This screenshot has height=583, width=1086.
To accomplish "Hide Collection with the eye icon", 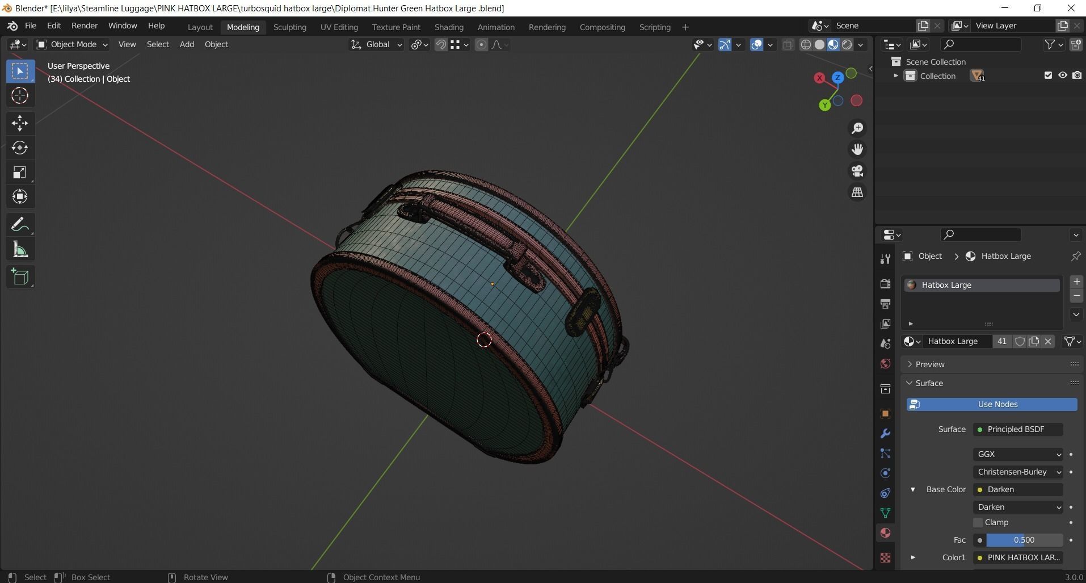I will pyautogui.click(x=1063, y=76).
